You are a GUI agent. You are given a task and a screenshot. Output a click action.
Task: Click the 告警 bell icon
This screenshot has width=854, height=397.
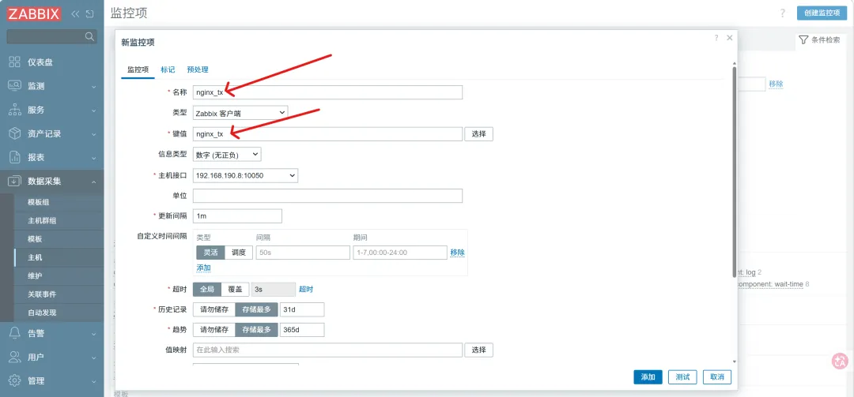15,333
